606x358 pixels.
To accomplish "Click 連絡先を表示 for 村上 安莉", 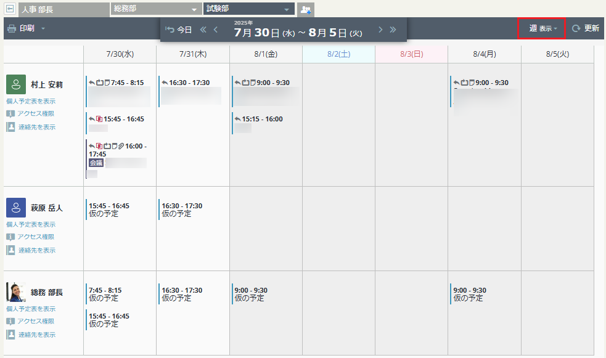I will (37, 127).
